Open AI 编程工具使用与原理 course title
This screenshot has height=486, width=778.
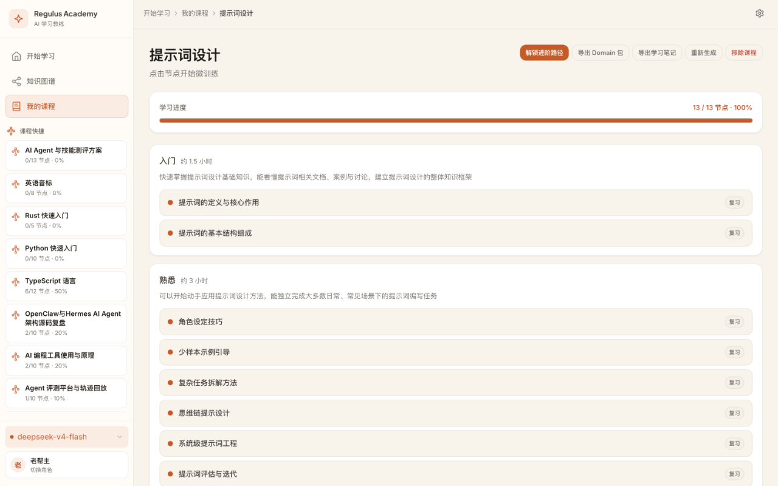tap(60, 355)
